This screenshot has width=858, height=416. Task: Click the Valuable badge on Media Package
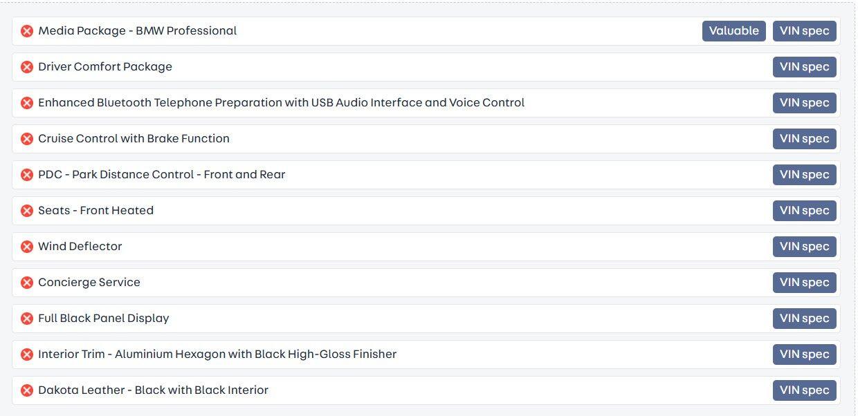[x=733, y=31]
